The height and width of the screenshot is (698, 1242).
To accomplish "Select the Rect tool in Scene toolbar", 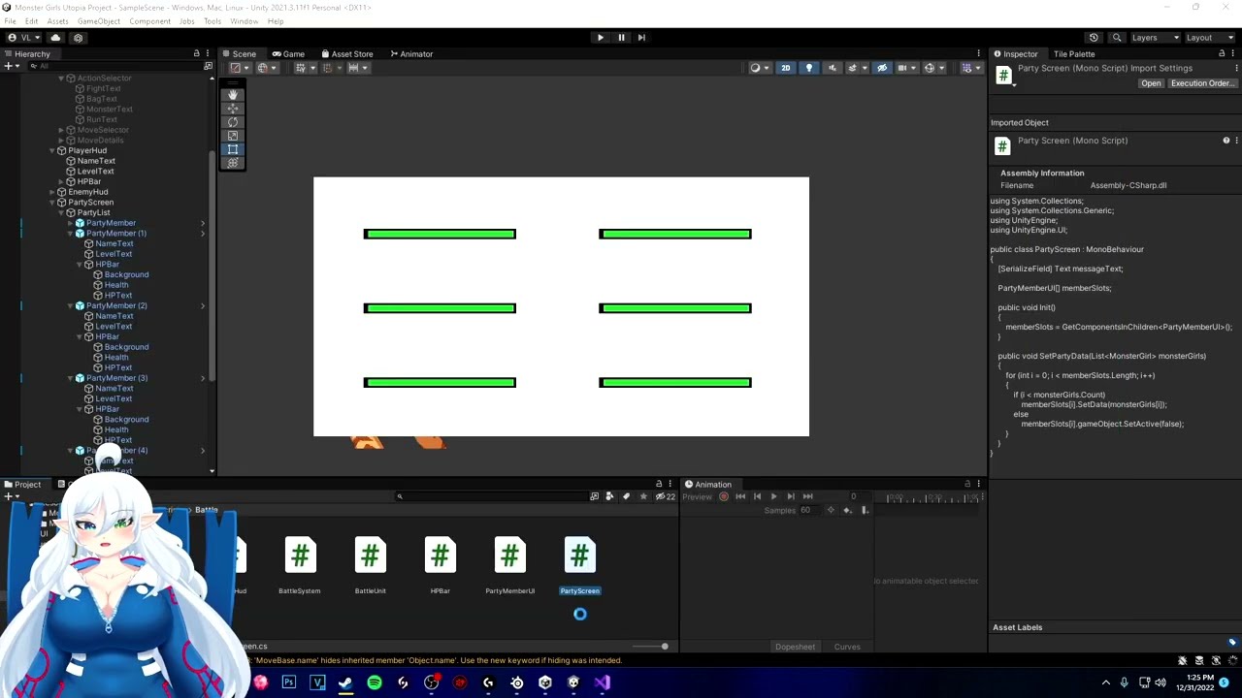I will point(233,149).
